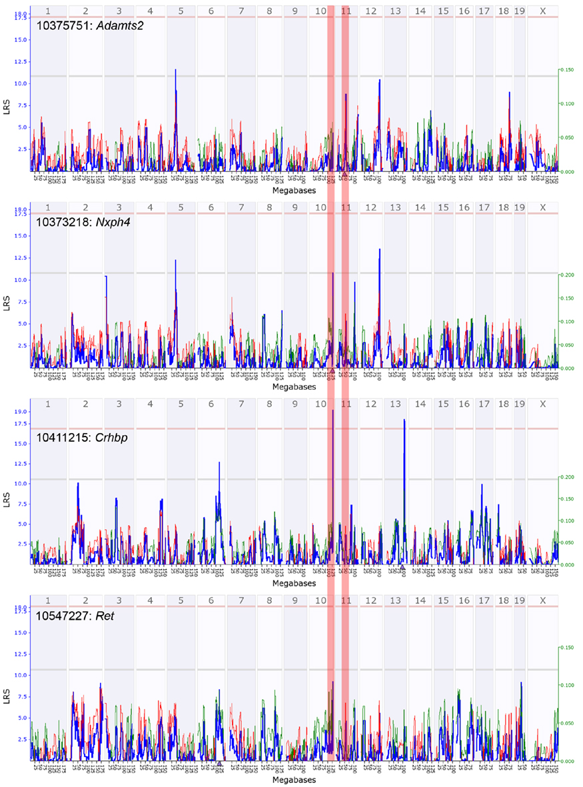583x787 pixels.
Task: Open chromosome 15 header in the Nxph4 map
Action: 443,207
